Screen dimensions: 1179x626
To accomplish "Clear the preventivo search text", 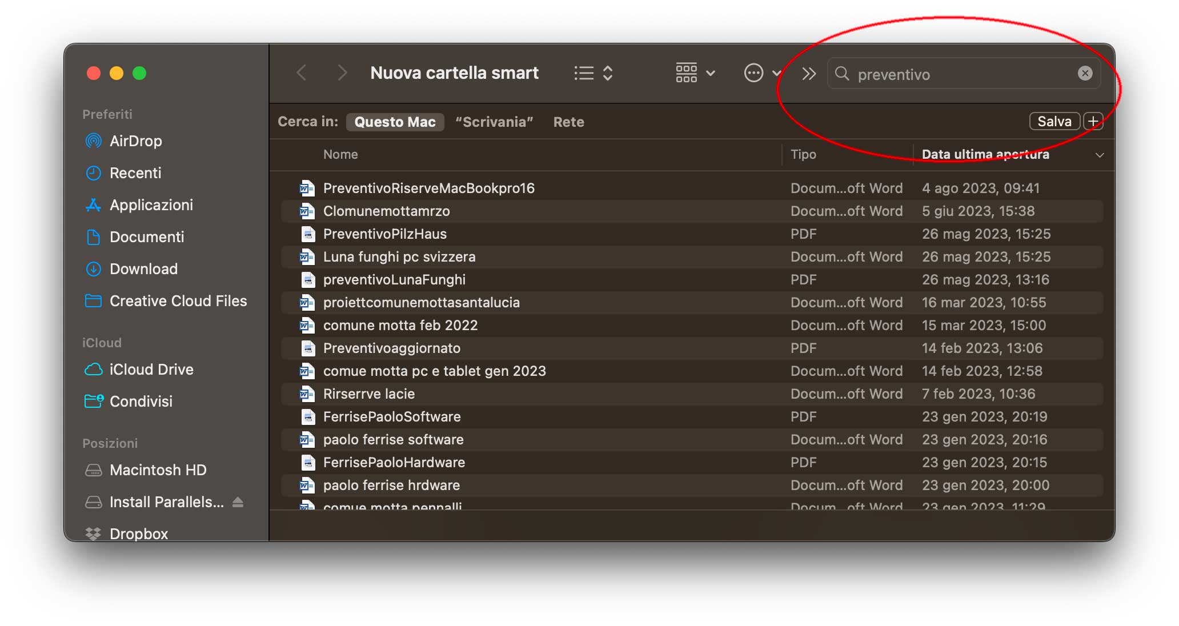I will (x=1084, y=73).
